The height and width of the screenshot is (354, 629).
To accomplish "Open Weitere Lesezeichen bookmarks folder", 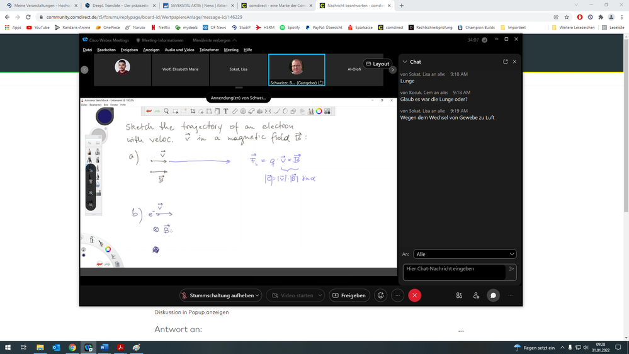I will point(573,28).
